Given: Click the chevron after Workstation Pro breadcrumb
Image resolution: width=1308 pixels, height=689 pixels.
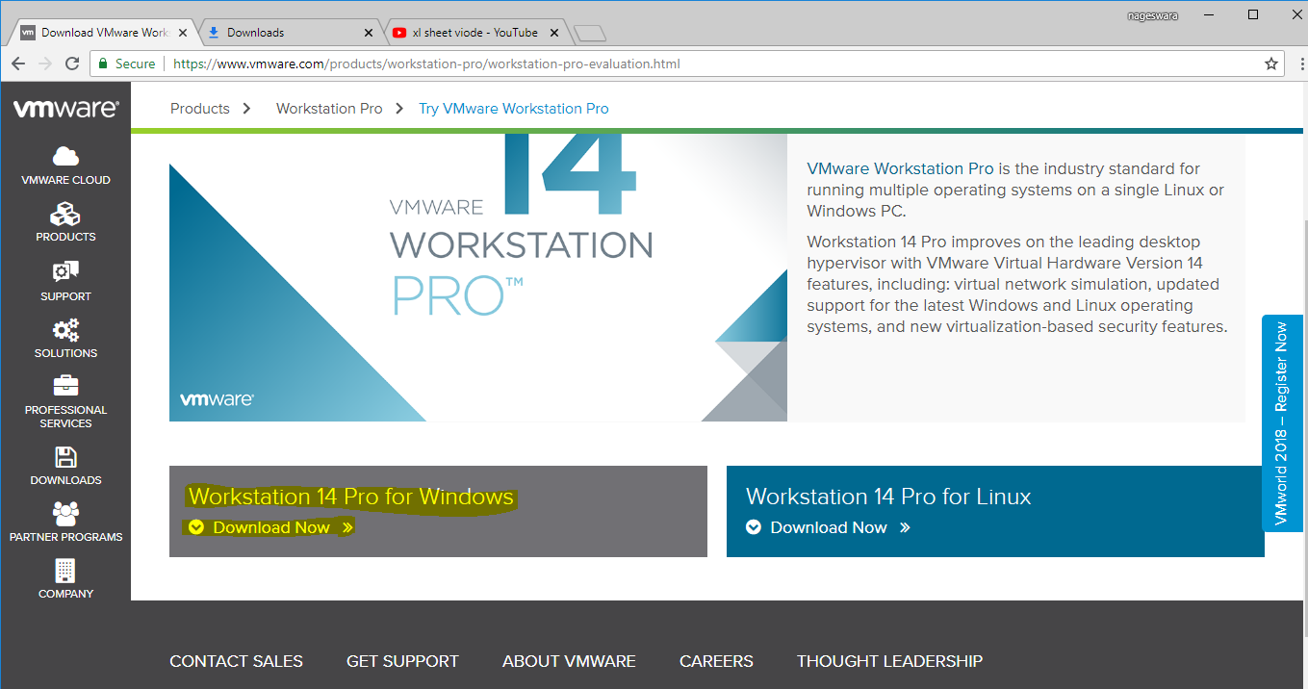Looking at the screenshot, I should (x=400, y=109).
